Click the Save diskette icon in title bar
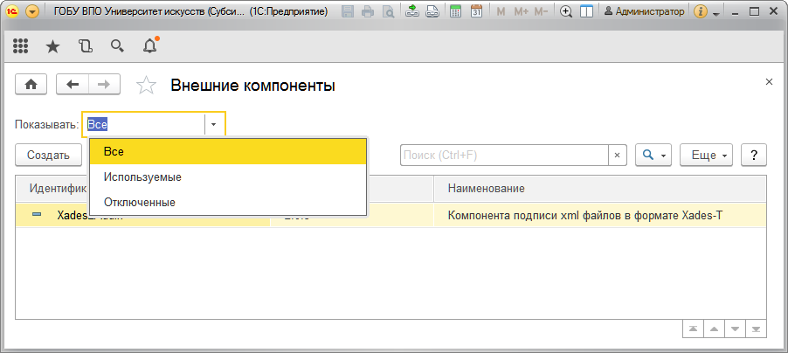This screenshot has width=788, height=353. point(347,11)
